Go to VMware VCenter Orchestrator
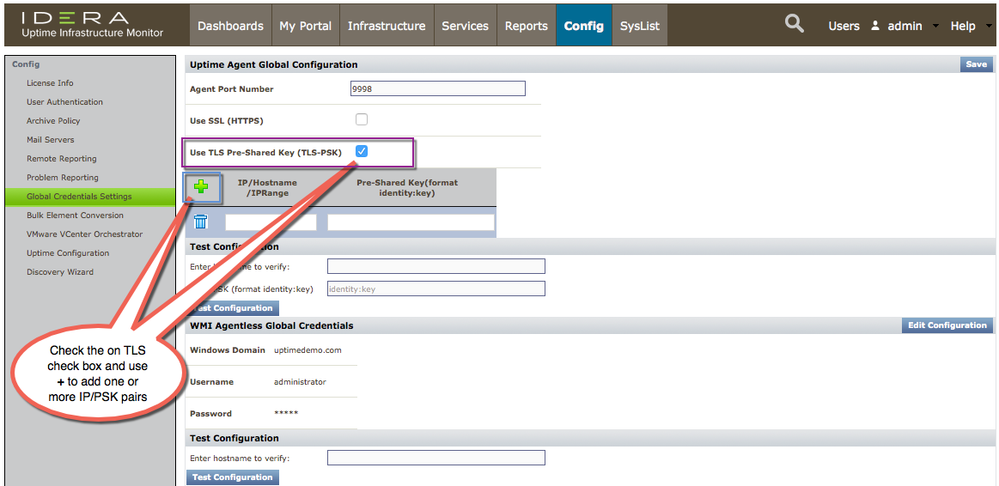Screen dimensions: 999x486 [x=84, y=234]
